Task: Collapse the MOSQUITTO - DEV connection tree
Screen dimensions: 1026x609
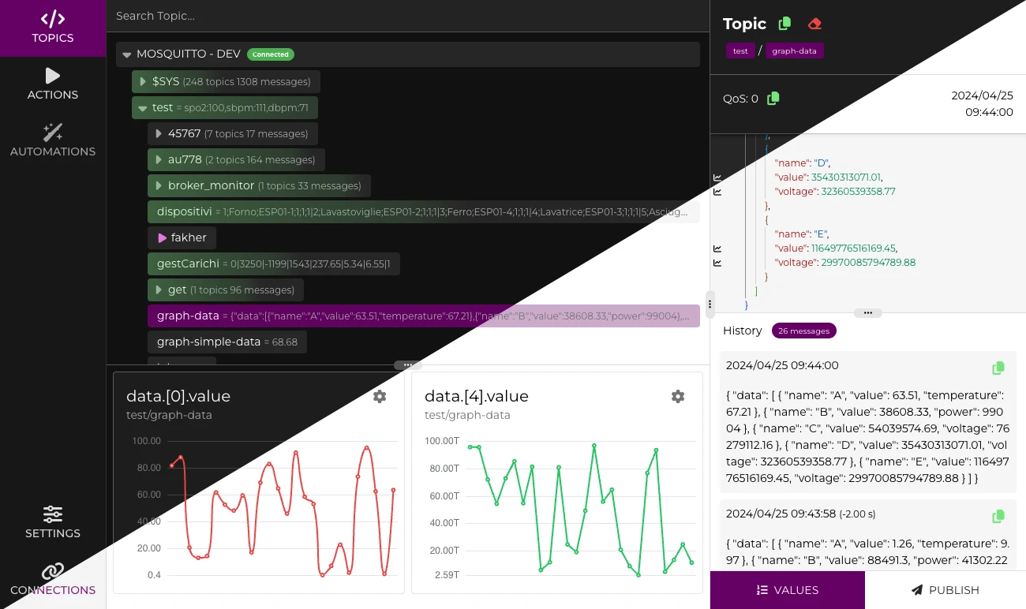Action: [126, 55]
